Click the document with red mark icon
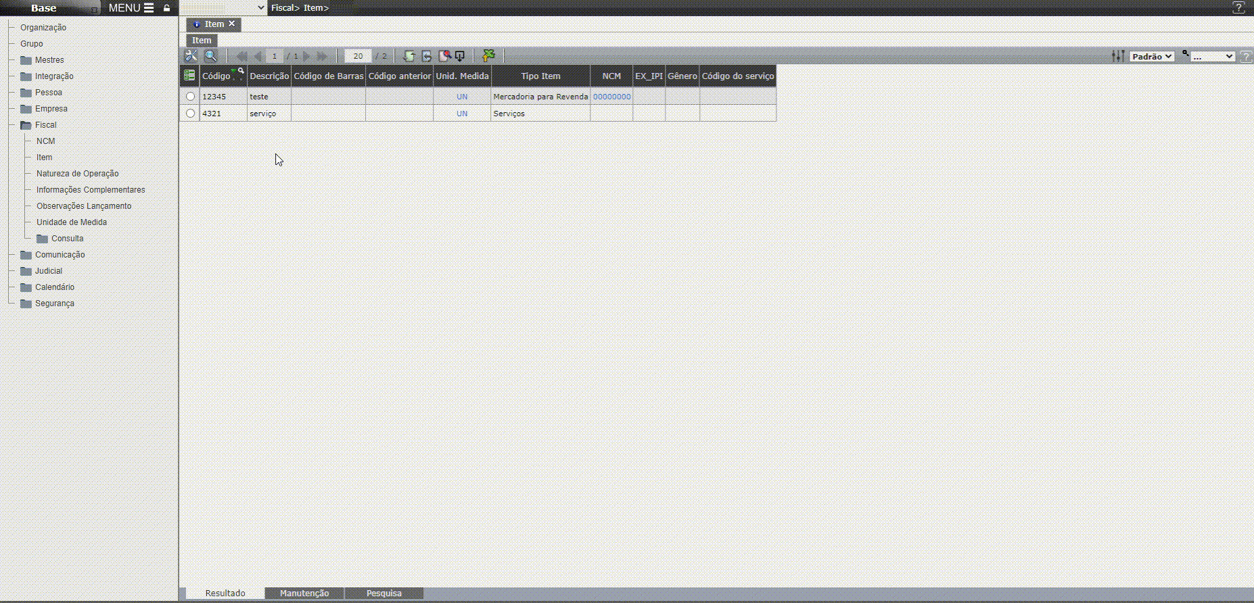The height and width of the screenshot is (603, 1254). pos(444,56)
